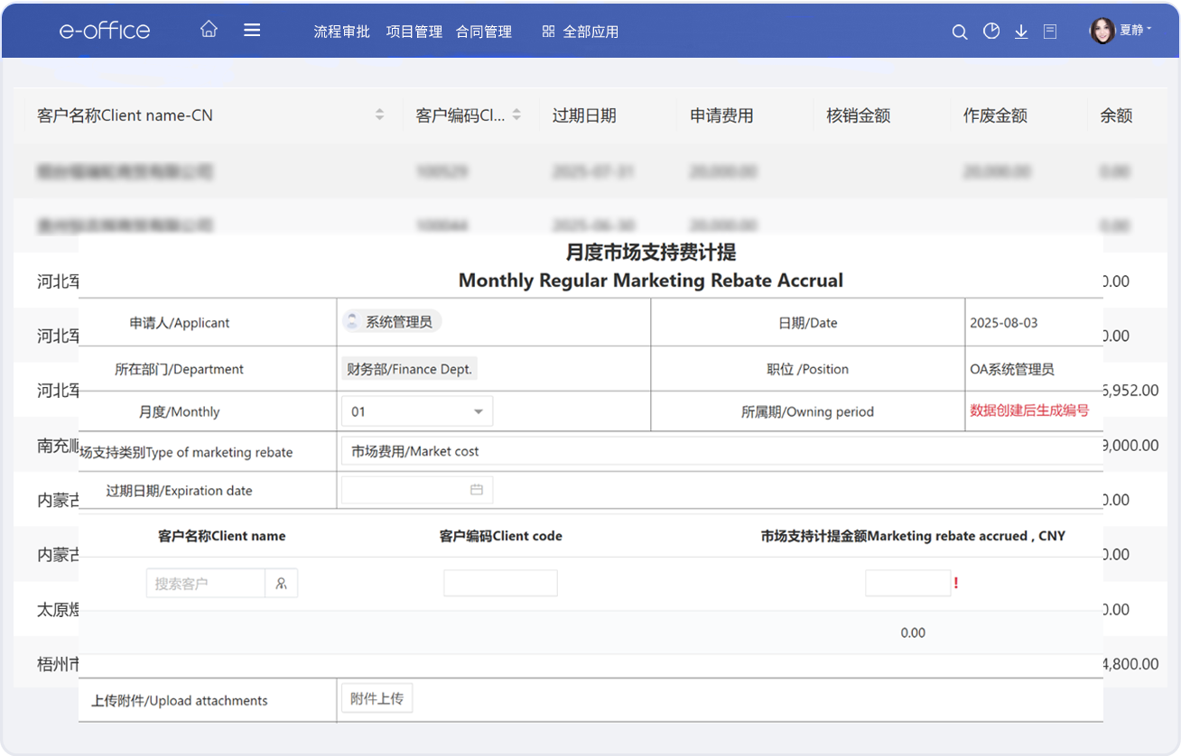
Task: Open the 全部应用 grid menu
Action: pyautogui.click(x=580, y=32)
